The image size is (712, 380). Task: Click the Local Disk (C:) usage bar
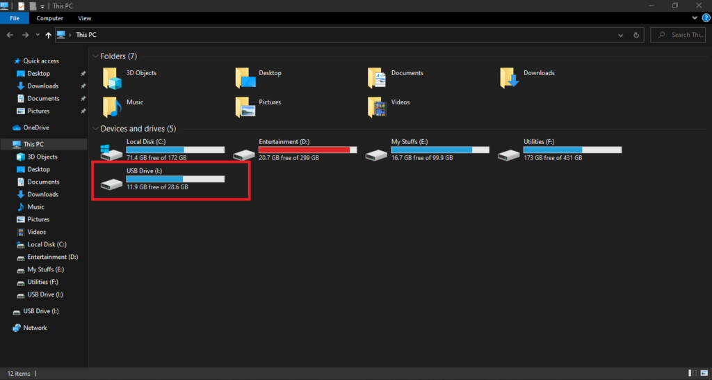(175, 150)
